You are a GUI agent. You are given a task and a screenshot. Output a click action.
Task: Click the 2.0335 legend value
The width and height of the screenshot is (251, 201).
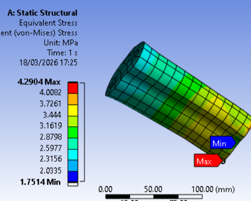tap(51, 171)
